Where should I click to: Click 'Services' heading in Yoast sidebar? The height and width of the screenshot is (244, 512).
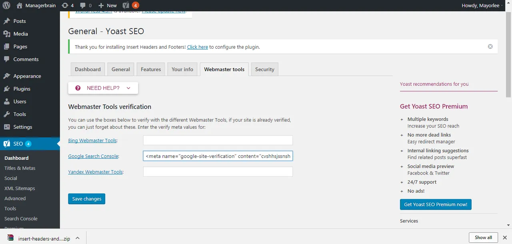coord(409,221)
